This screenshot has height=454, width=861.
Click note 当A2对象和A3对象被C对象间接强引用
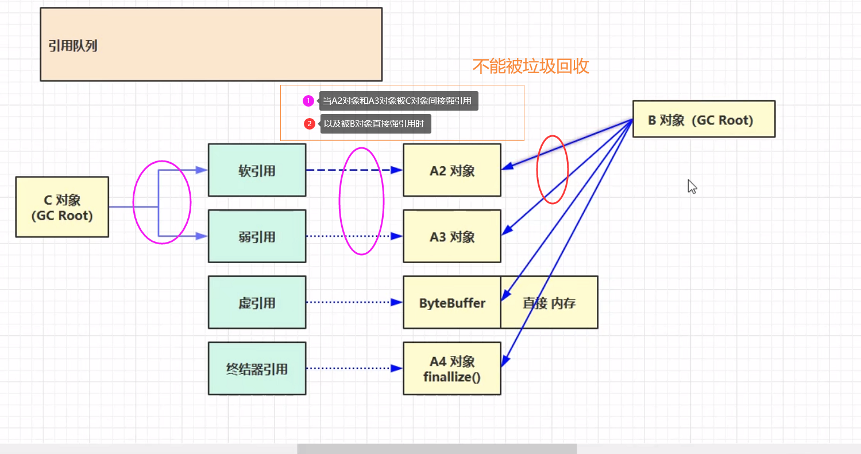[397, 101]
